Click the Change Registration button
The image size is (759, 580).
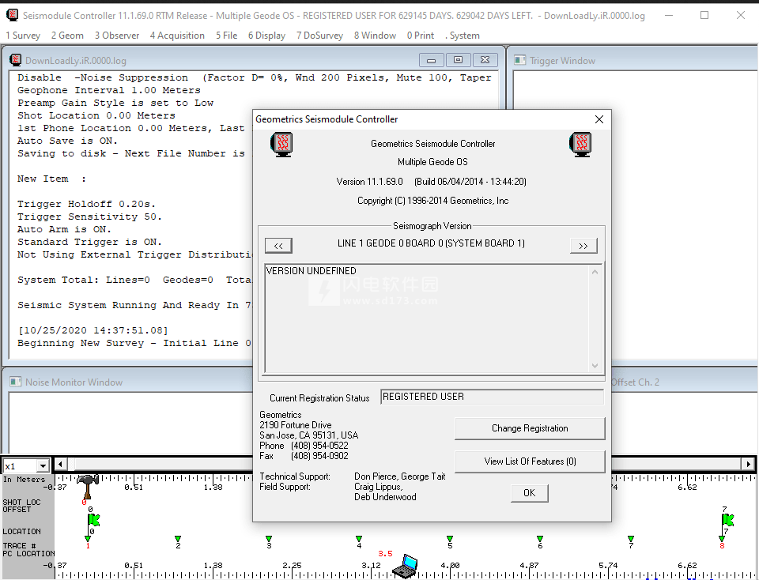(530, 428)
